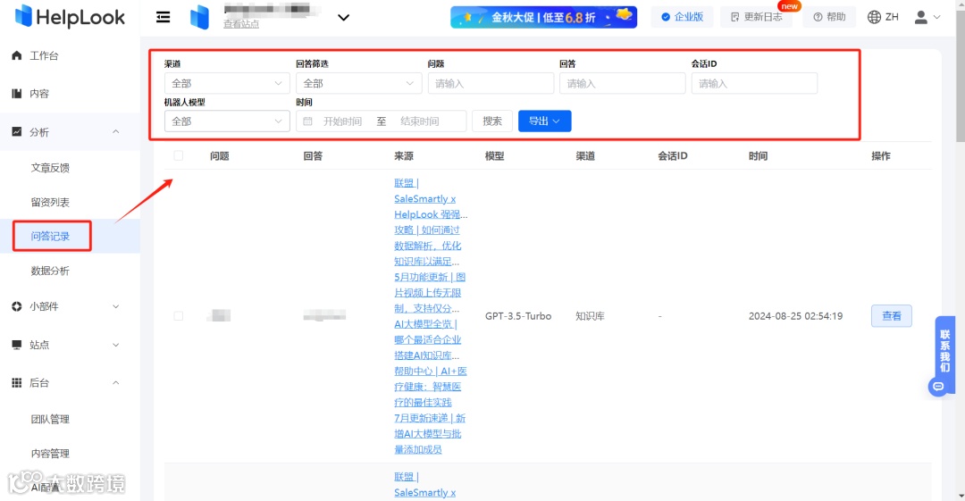
Task: Click the chat bubble icon under 联系我们
Action: [938, 387]
